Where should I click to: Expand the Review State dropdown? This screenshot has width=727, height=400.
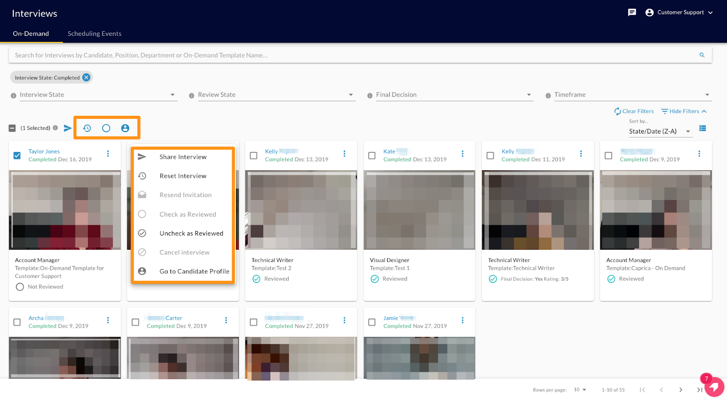click(x=276, y=95)
